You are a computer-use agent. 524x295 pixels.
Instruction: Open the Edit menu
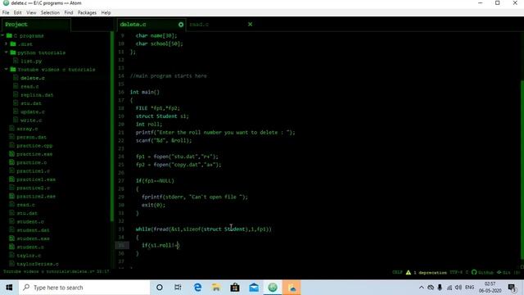pos(18,13)
